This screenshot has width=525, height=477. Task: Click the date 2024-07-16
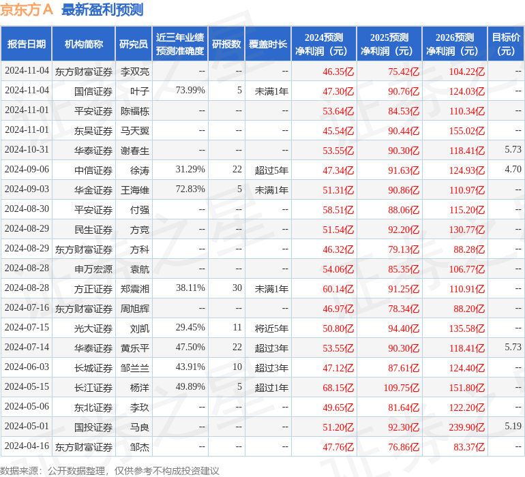(27, 307)
